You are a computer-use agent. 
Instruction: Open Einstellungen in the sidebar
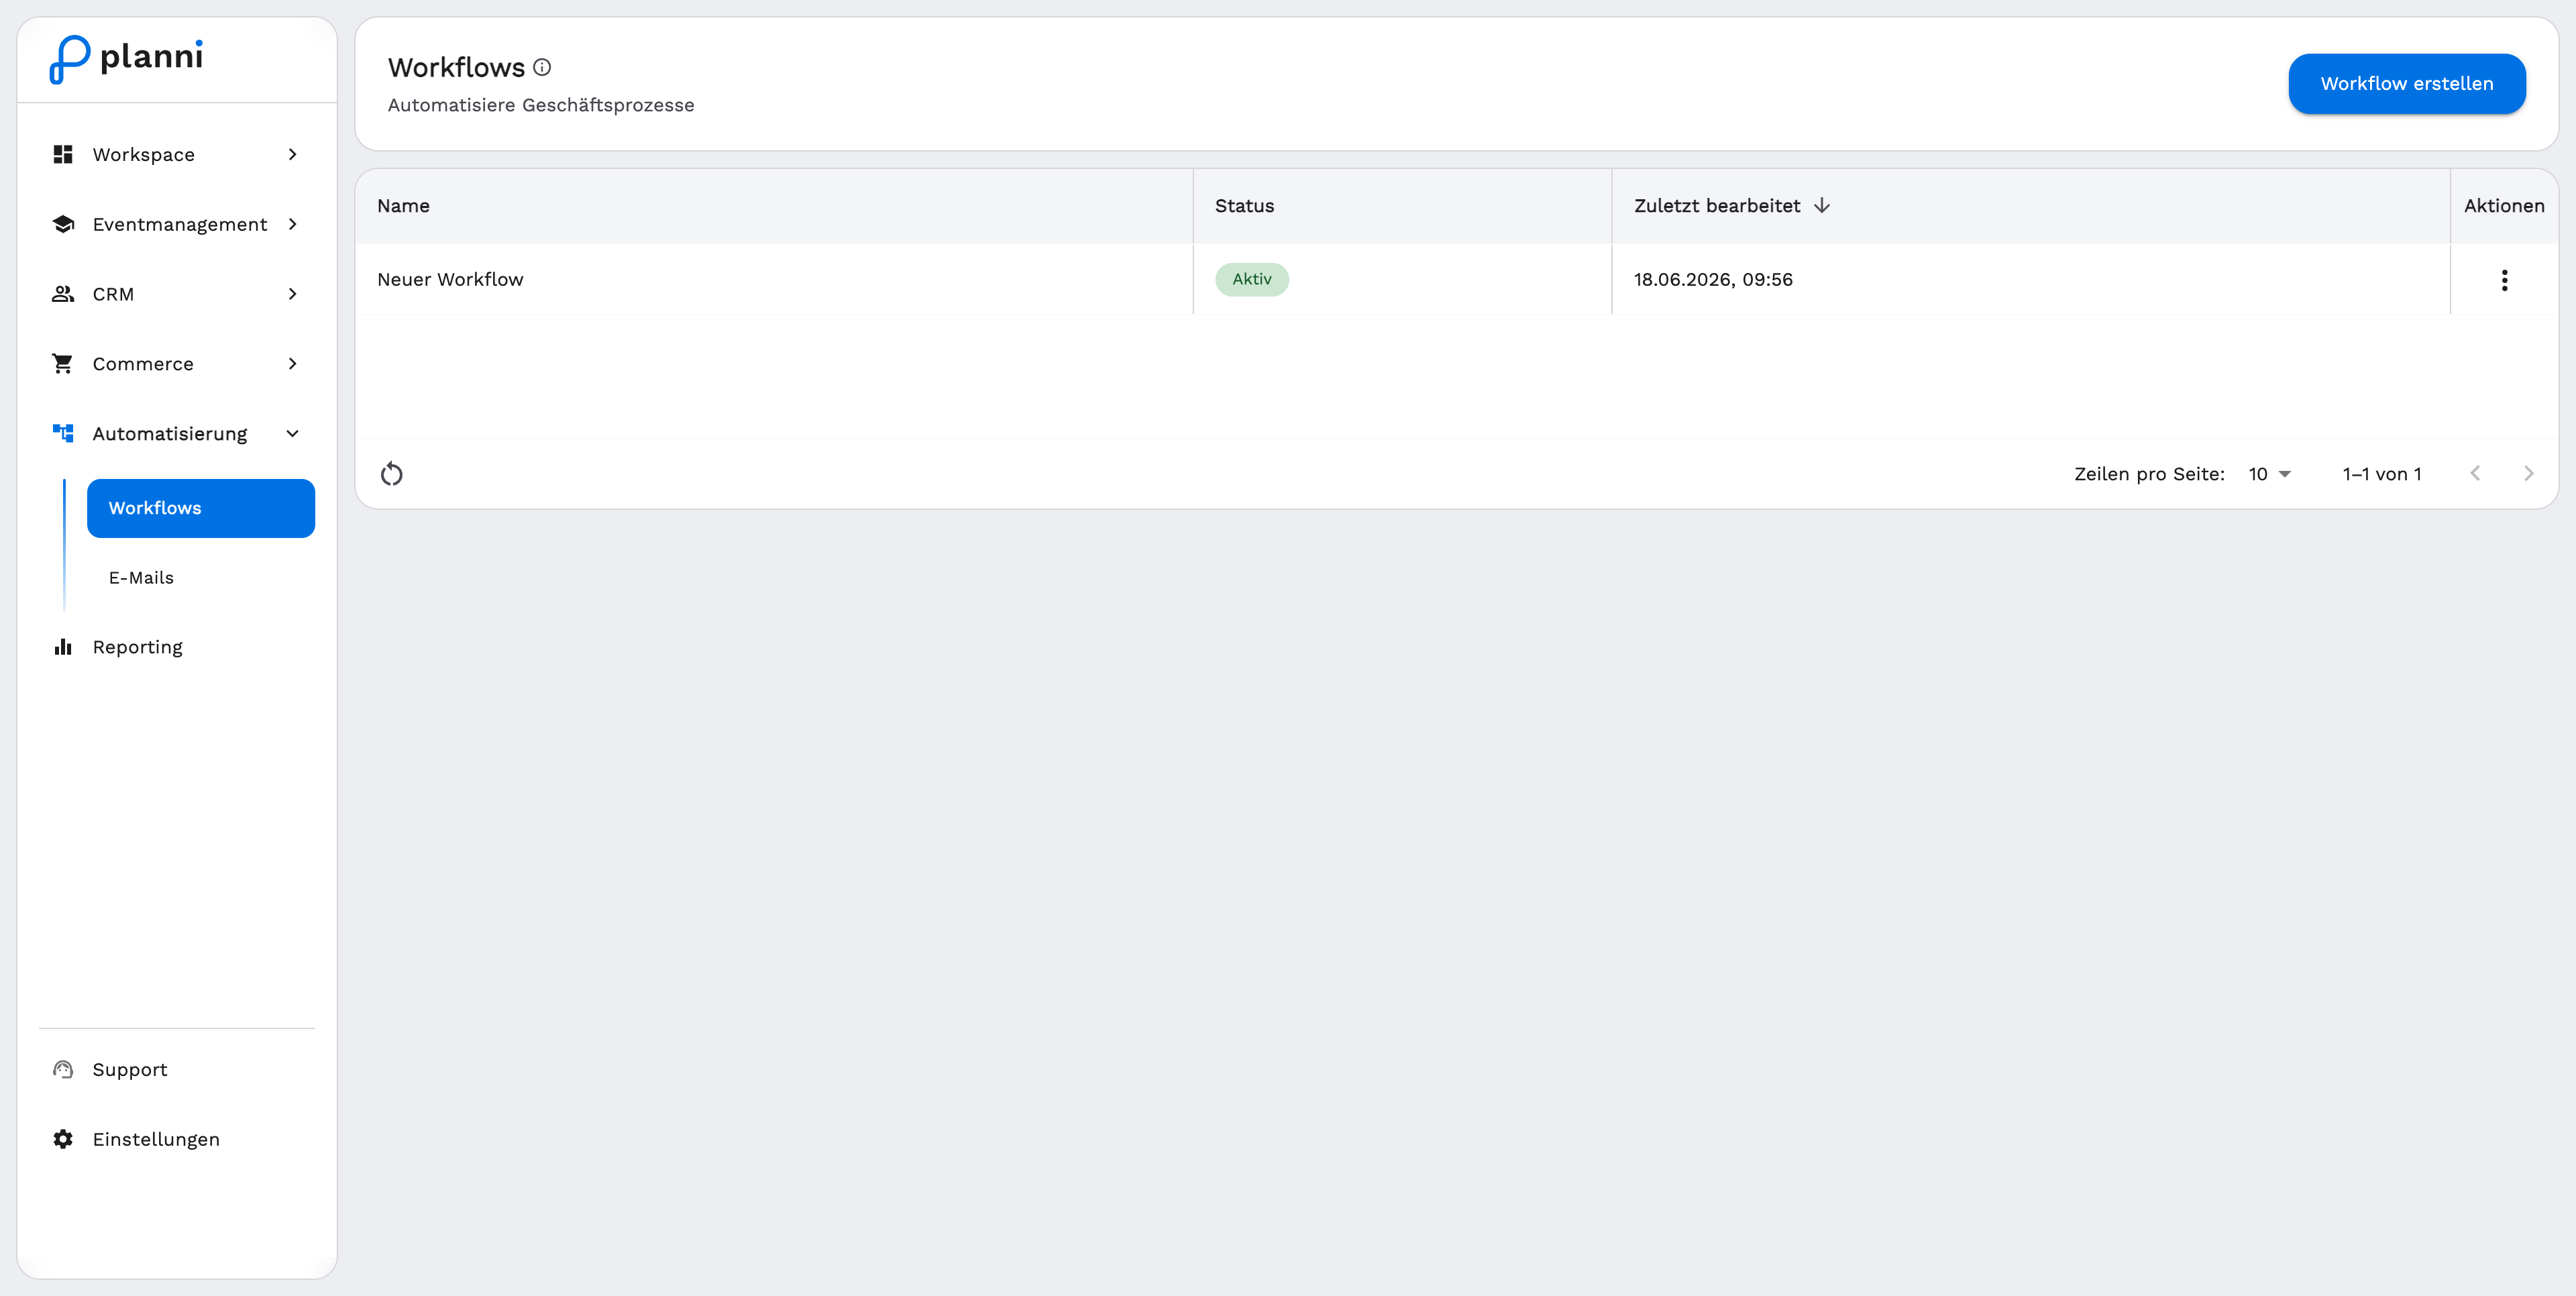pos(177,1140)
